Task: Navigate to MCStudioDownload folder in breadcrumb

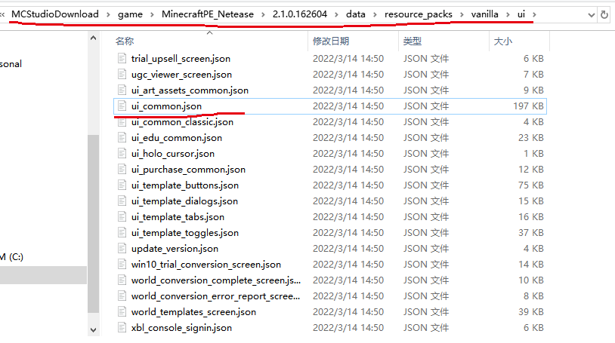Action: coord(55,14)
